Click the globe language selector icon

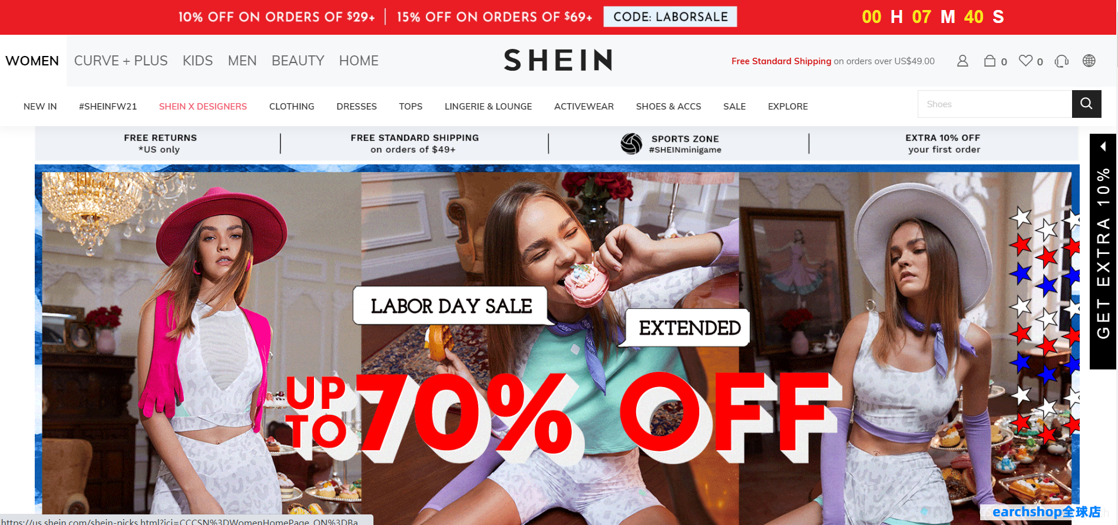point(1089,61)
